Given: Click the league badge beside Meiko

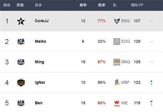Looking at the screenshot, I should click(x=21, y=42).
